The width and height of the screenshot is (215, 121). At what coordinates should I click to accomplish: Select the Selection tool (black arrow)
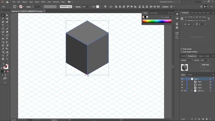coord(3,15)
